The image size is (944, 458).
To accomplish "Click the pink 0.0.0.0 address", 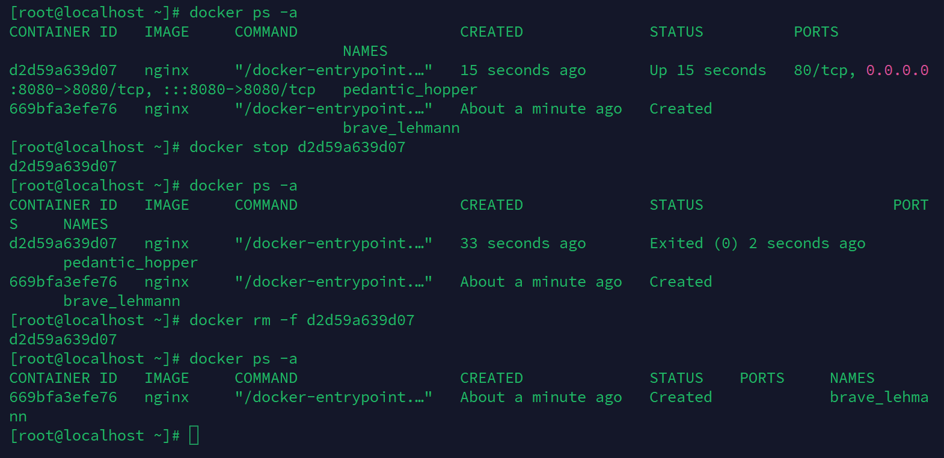I will [x=897, y=70].
